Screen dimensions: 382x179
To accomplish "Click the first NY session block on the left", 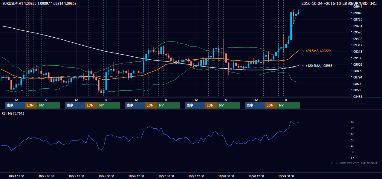I will (x=49, y=105).
